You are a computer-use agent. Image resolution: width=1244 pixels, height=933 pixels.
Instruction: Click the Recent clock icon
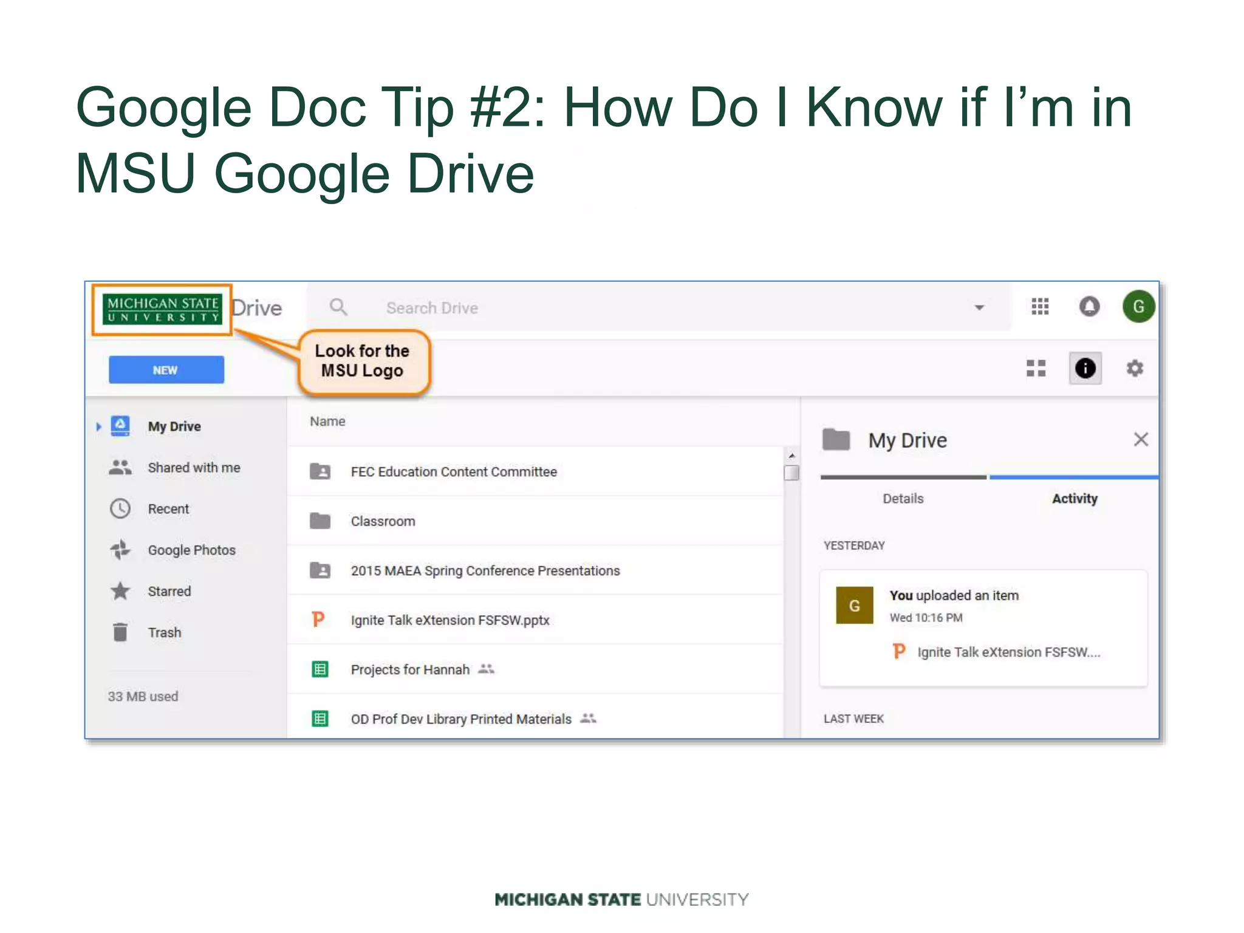(x=120, y=508)
